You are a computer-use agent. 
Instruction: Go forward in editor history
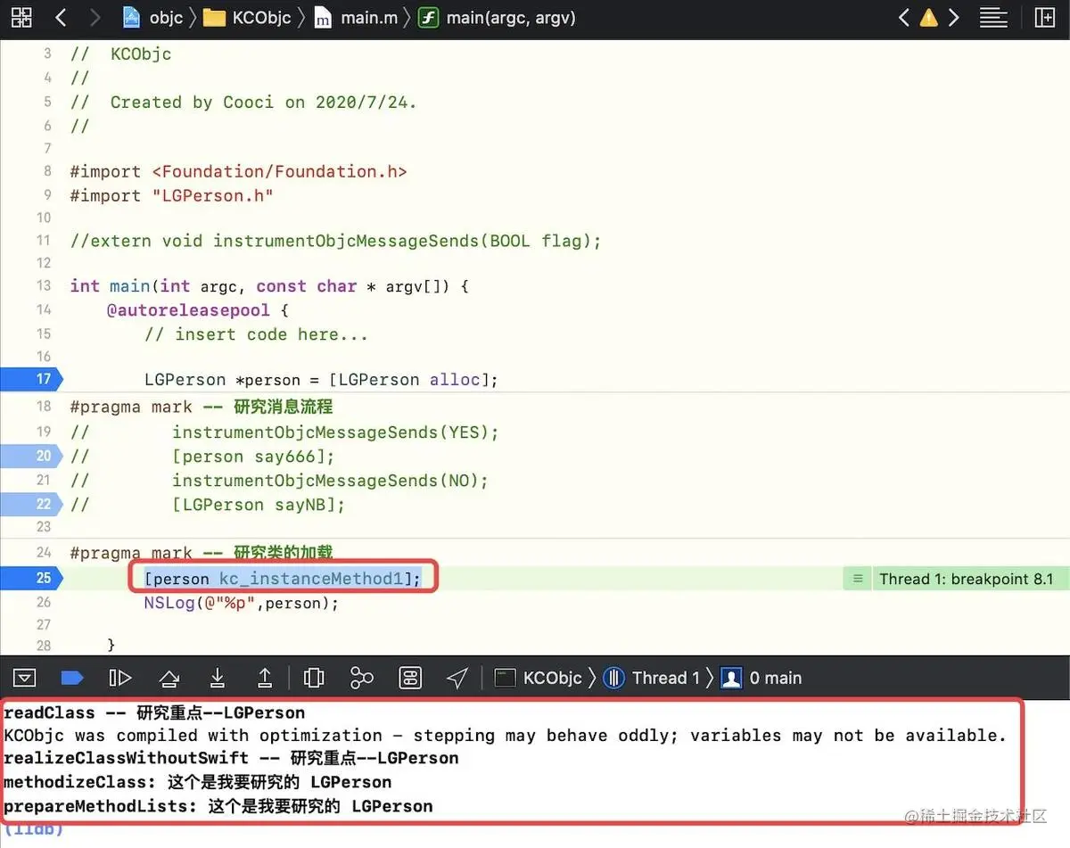(x=95, y=17)
